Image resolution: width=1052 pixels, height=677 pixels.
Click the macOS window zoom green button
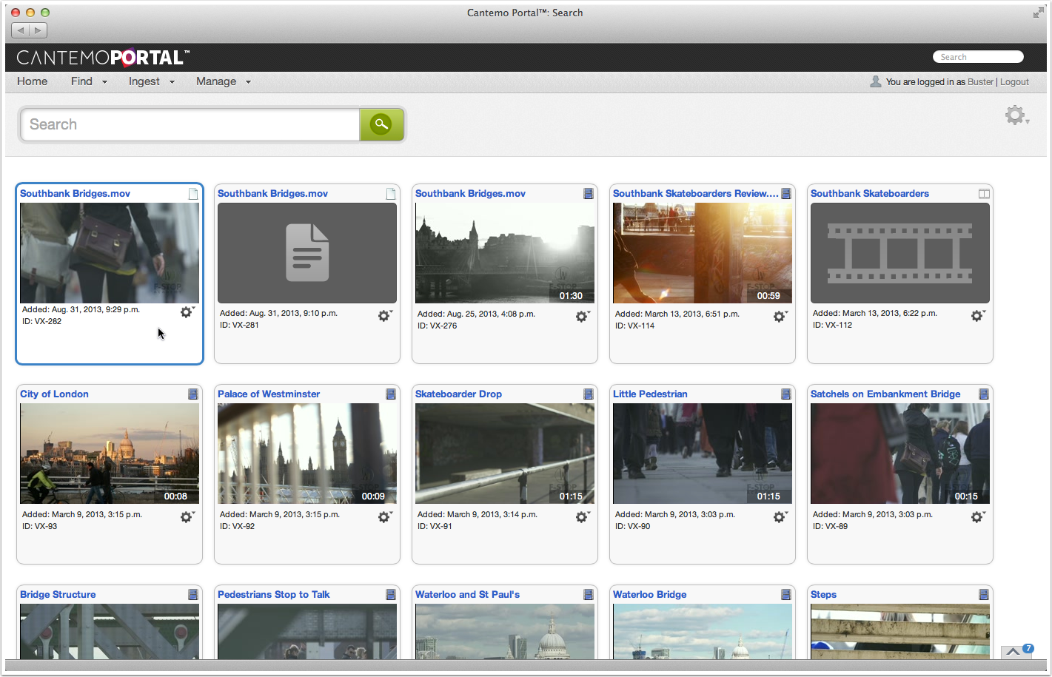(x=45, y=13)
